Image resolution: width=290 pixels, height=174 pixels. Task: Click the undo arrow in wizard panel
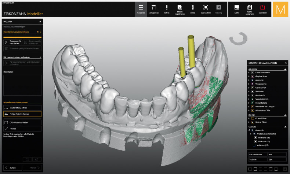[x=28, y=159]
